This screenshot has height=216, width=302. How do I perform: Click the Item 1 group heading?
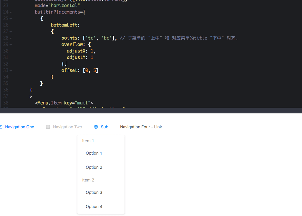pos(88,141)
